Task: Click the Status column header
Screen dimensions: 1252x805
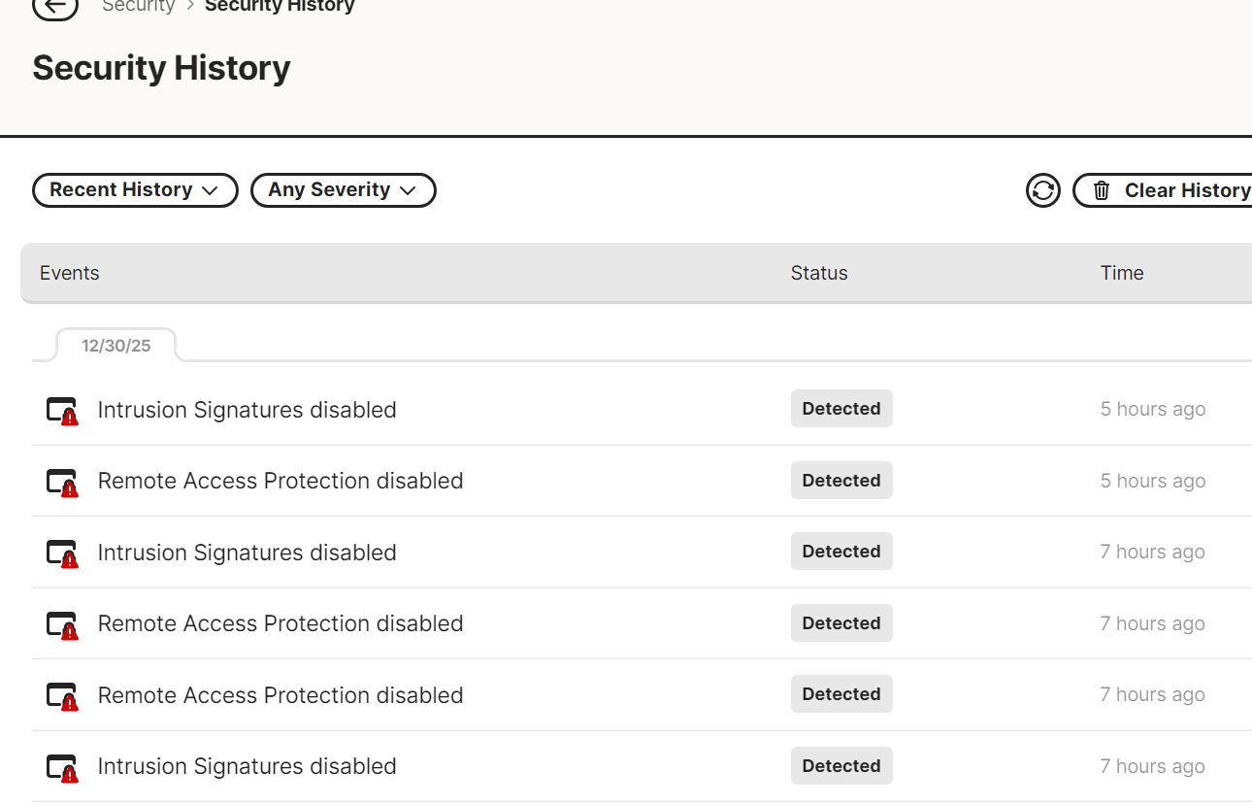Action: pyautogui.click(x=819, y=273)
